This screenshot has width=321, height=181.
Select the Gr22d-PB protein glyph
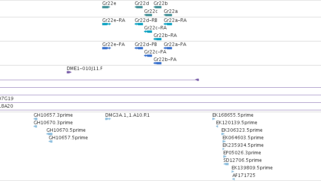tap(139, 48)
